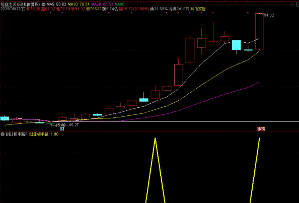Screen dimensions: 299x203
Task: Click the 创业板丰路F indicator name
Action: tap(17, 134)
